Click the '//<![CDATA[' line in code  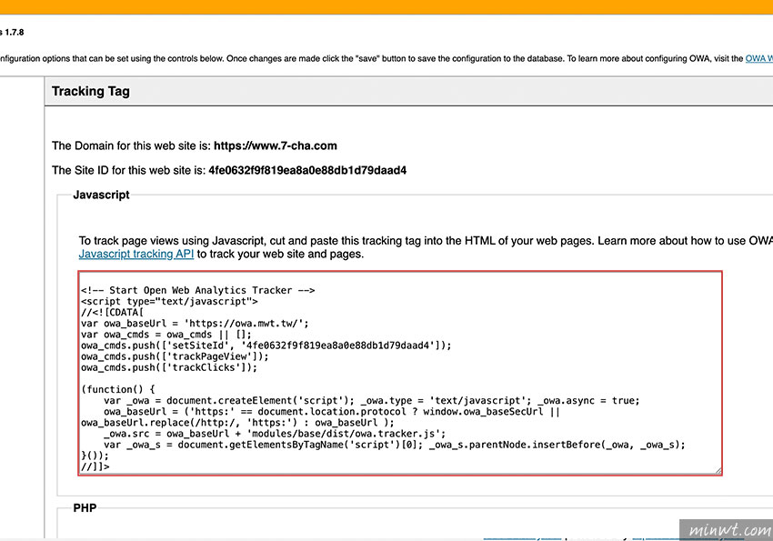(112, 313)
